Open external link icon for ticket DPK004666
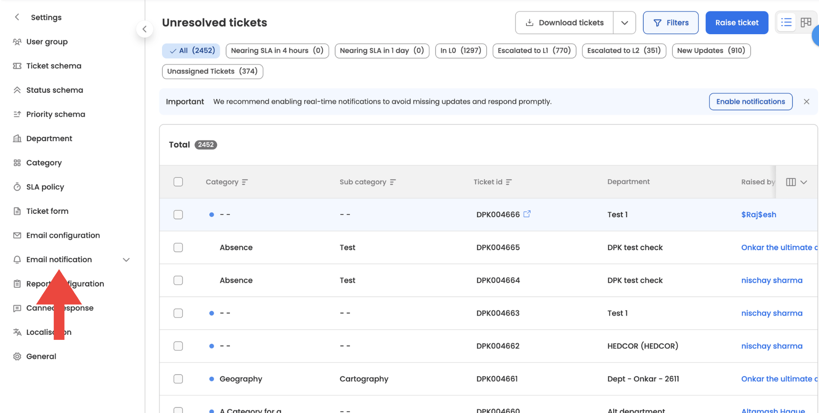Screen dimensions: 819x413 click(527, 214)
